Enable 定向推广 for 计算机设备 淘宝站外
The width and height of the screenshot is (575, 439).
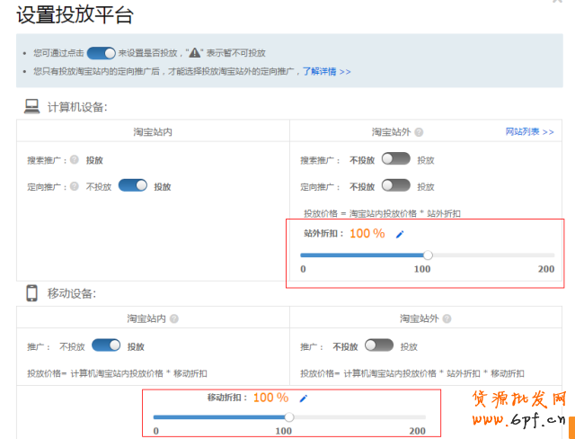point(395,186)
